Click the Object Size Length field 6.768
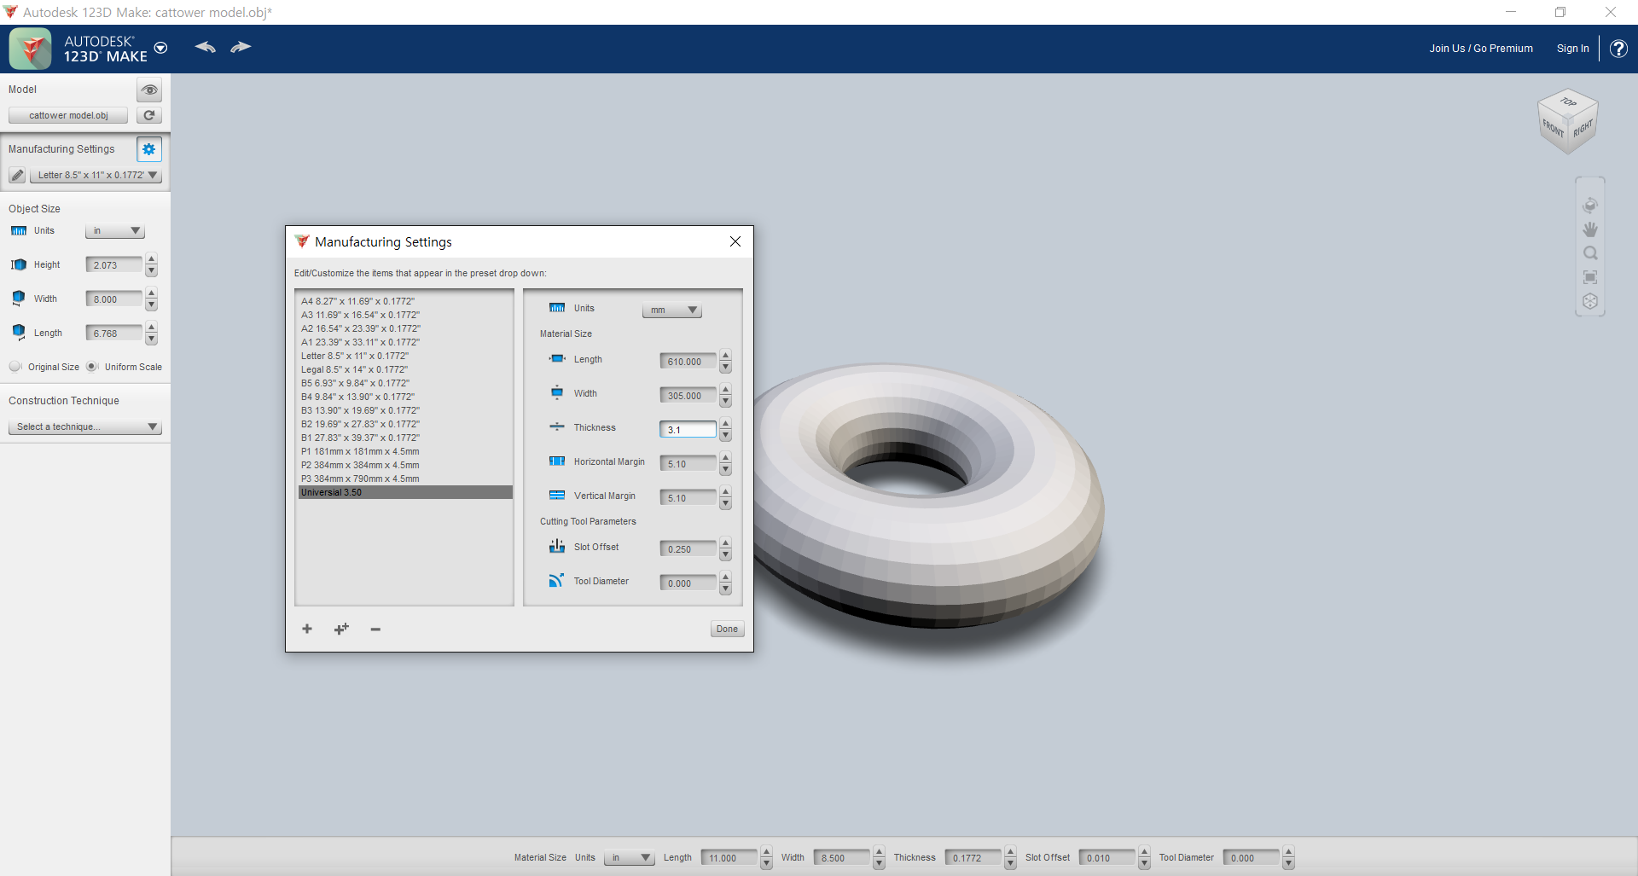The image size is (1638, 876). (113, 334)
